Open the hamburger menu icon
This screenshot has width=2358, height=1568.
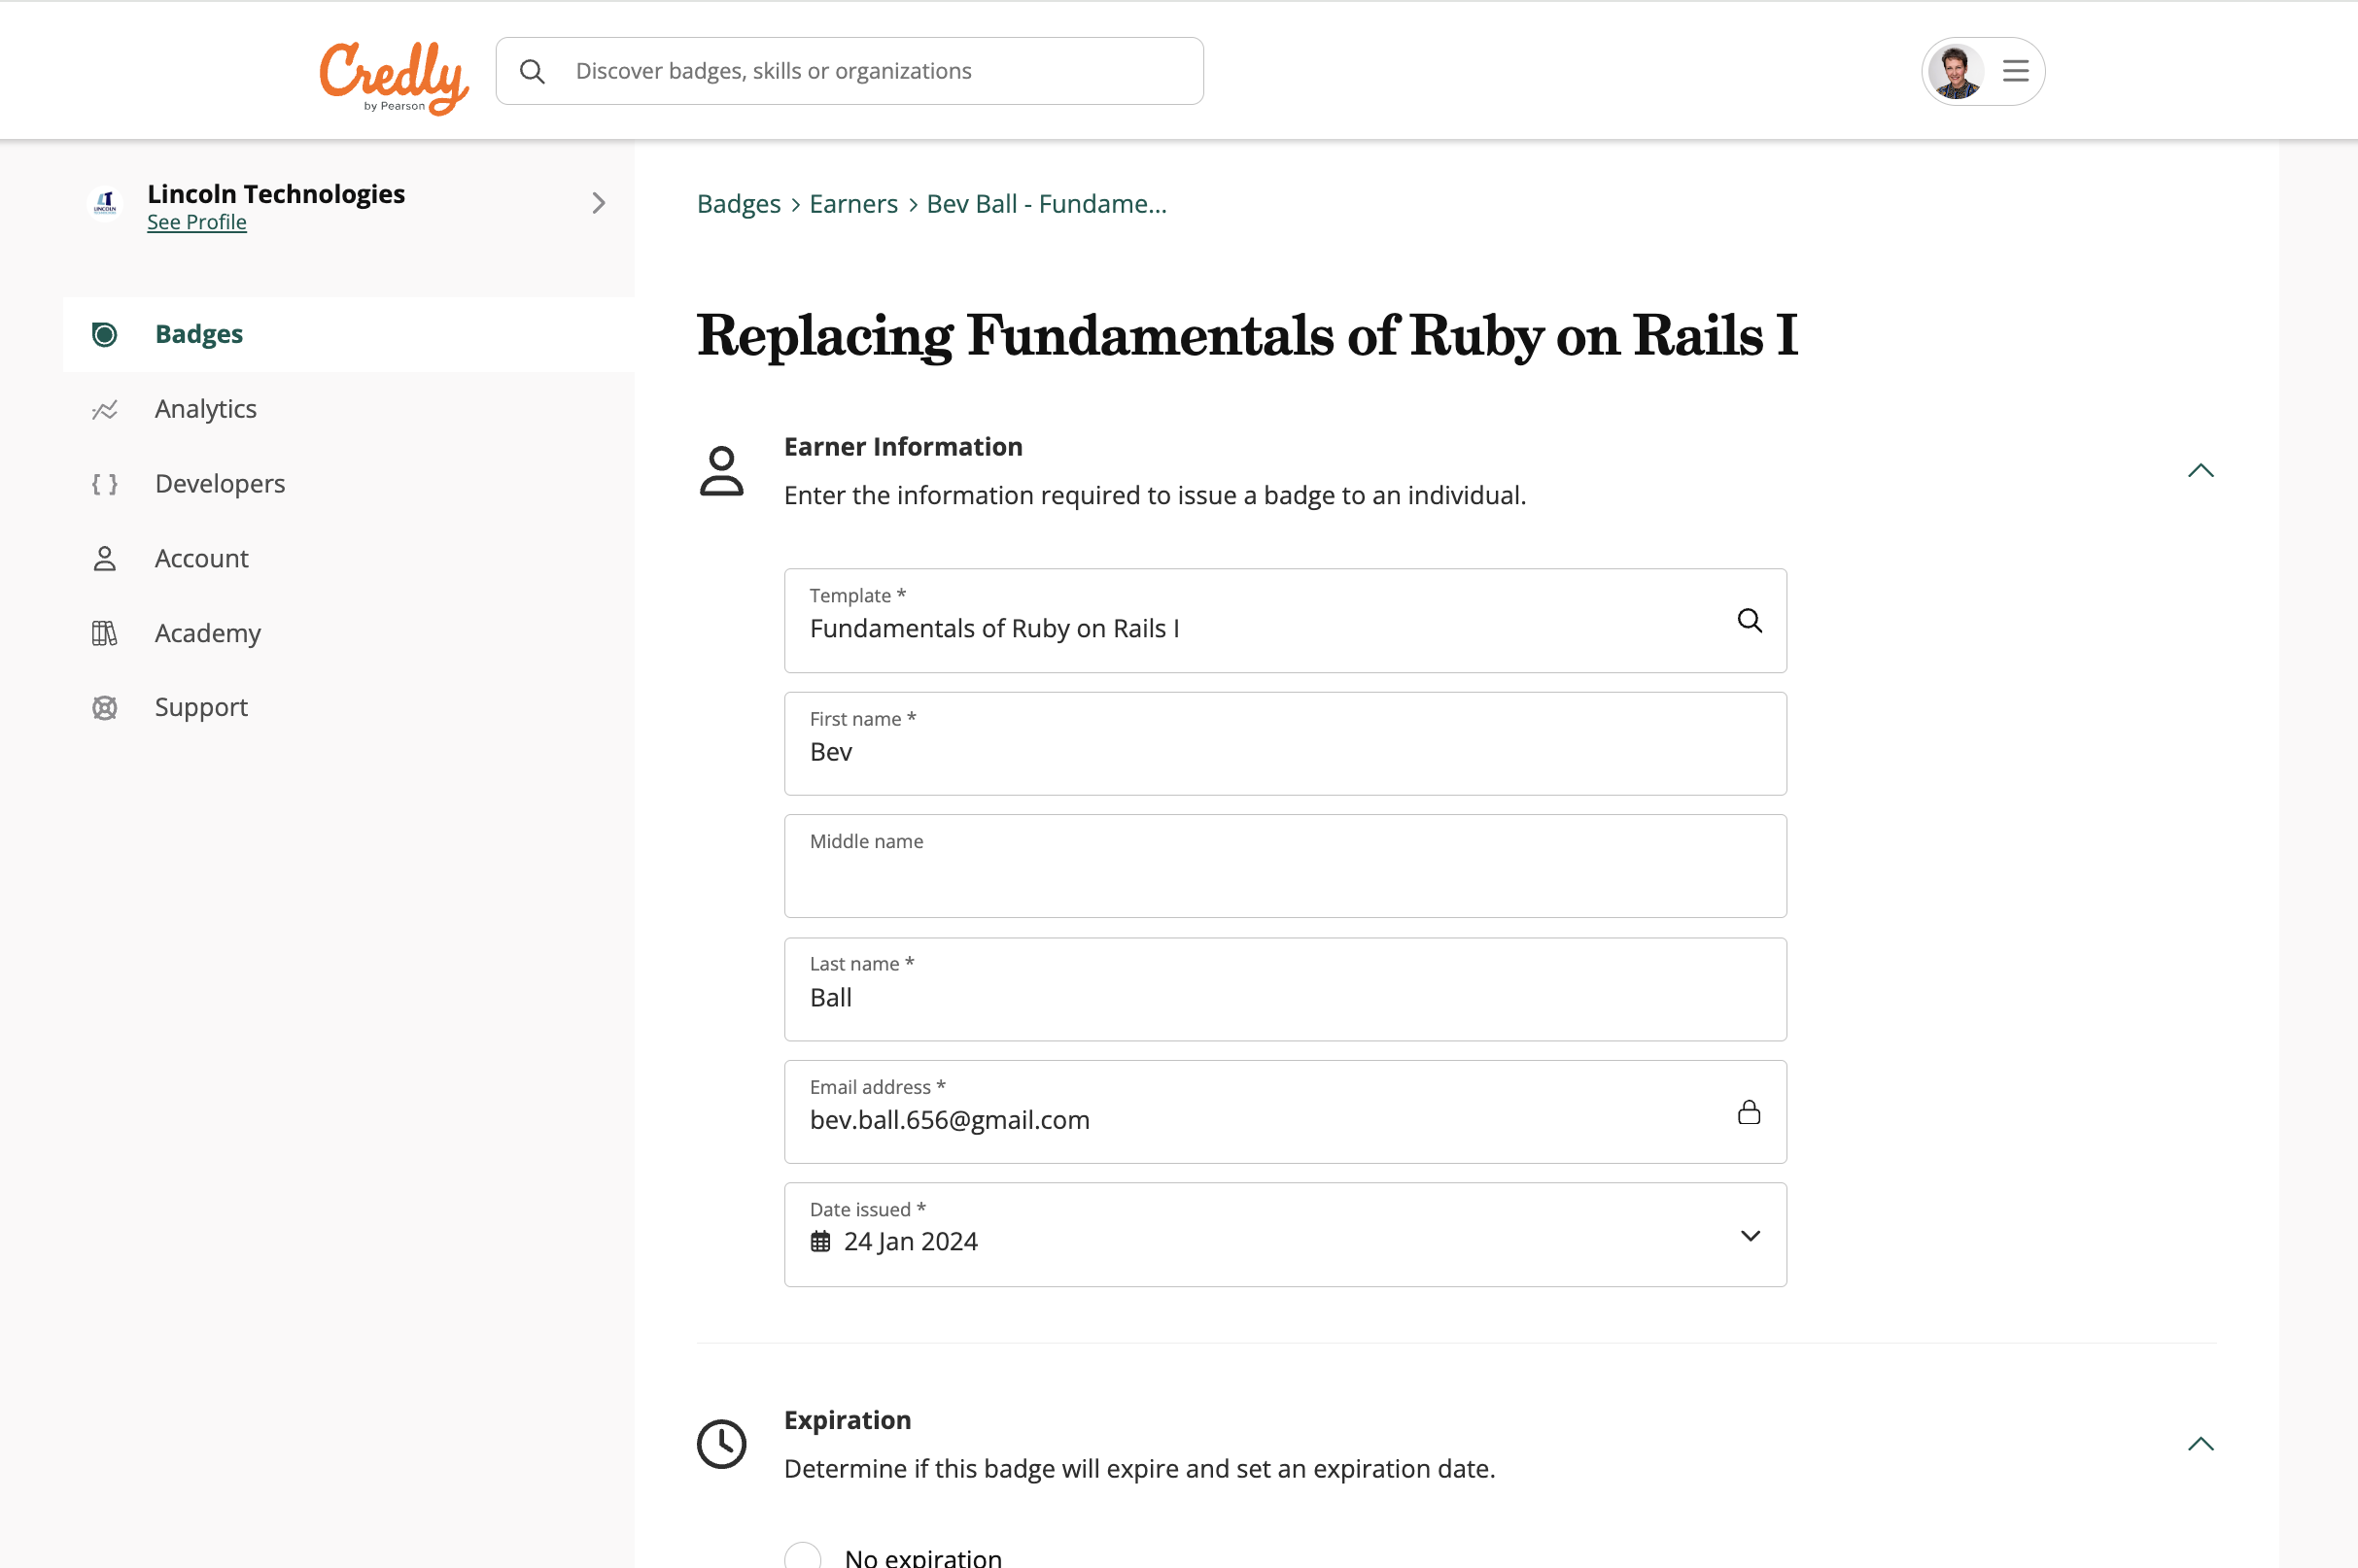(x=2015, y=71)
